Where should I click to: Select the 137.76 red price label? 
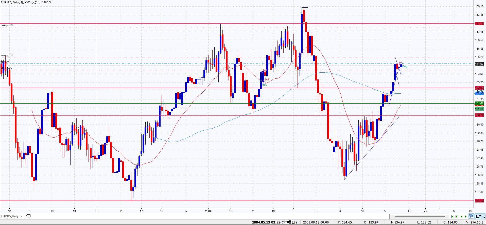point(479,24)
